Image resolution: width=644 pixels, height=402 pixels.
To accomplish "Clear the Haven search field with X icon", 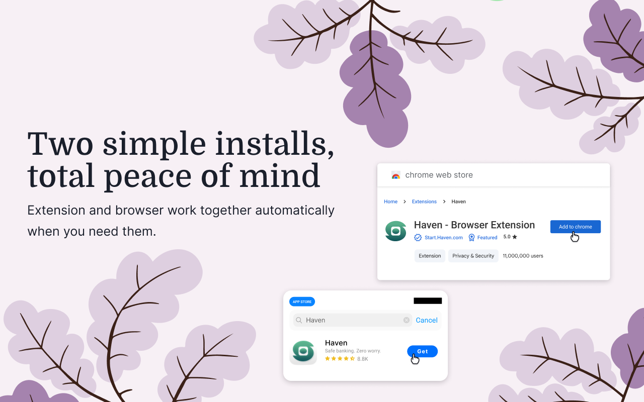I will pyautogui.click(x=407, y=320).
